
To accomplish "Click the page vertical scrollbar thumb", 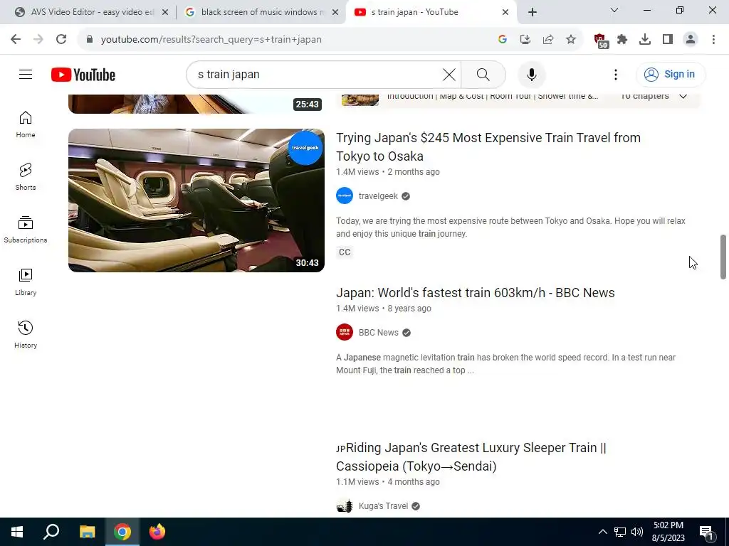I will tap(723, 257).
